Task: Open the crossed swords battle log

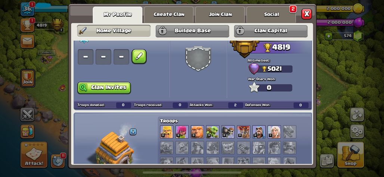Action: (x=27, y=114)
